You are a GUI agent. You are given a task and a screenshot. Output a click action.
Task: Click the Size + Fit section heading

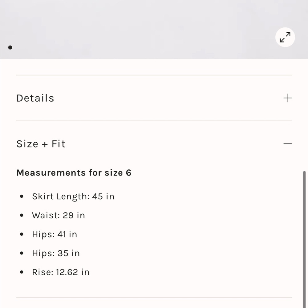point(41,144)
